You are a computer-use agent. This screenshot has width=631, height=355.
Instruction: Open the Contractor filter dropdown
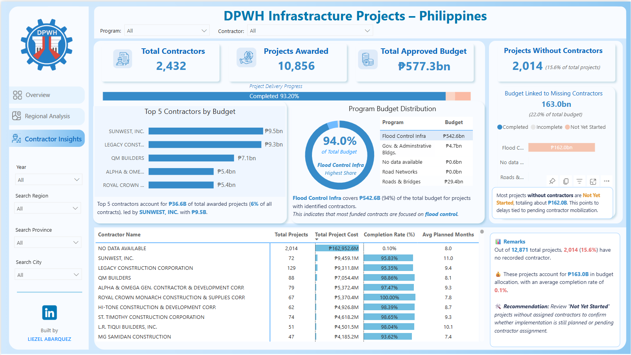pyautogui.click(x=310, y=31)
